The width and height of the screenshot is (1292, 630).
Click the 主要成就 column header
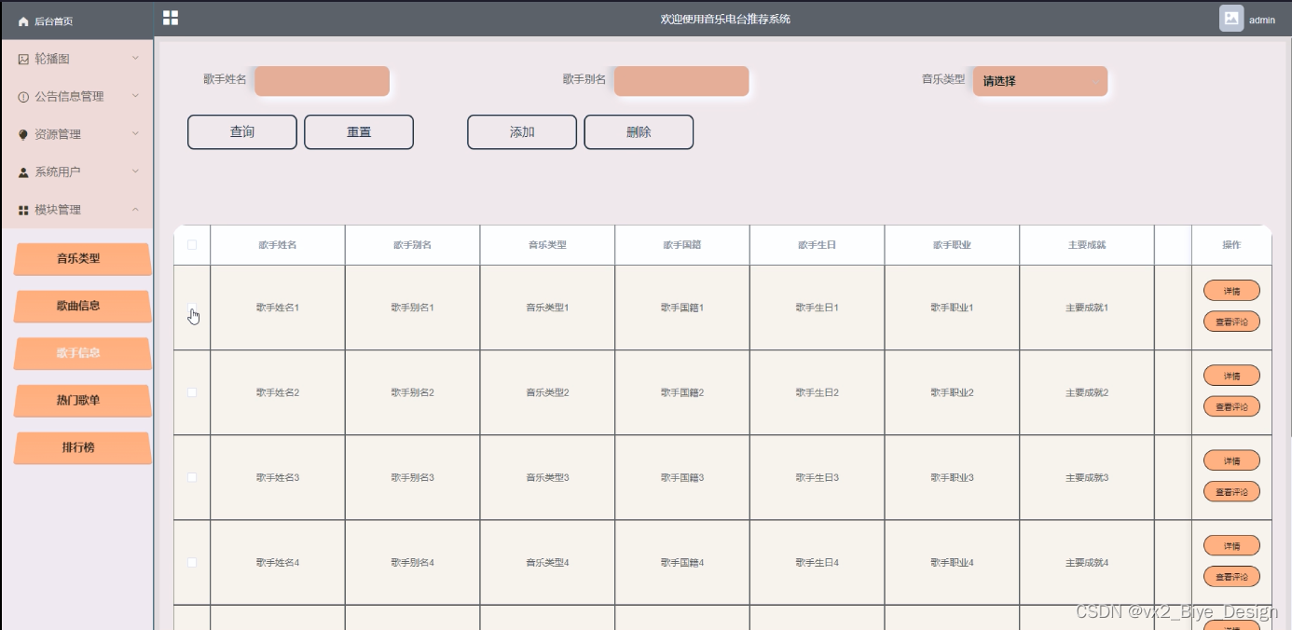[1087, 245]
